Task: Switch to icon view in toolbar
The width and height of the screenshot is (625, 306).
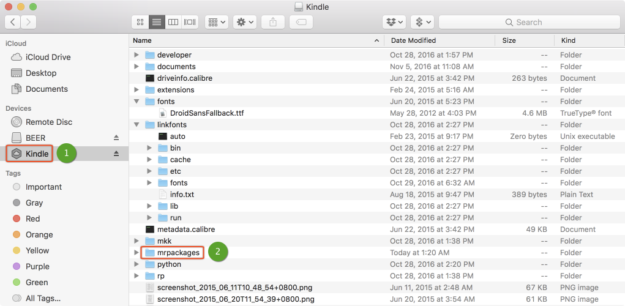Action: click(140, 22)
